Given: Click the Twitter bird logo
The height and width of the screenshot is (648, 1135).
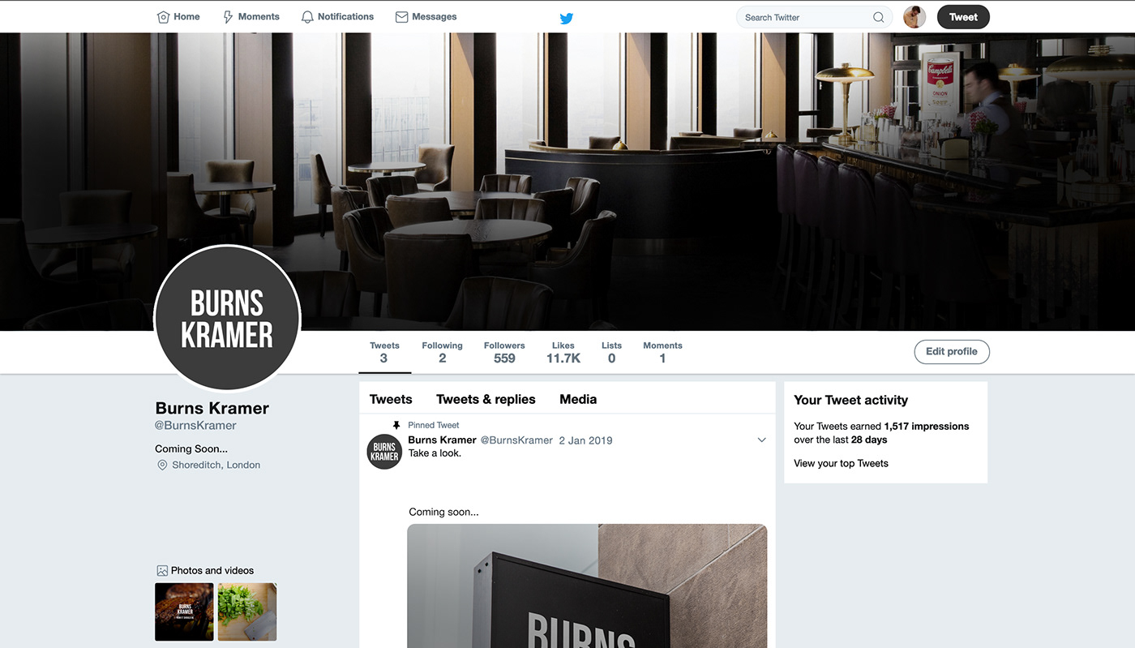Looking at the screenshot, I should [x=567, y=18].
